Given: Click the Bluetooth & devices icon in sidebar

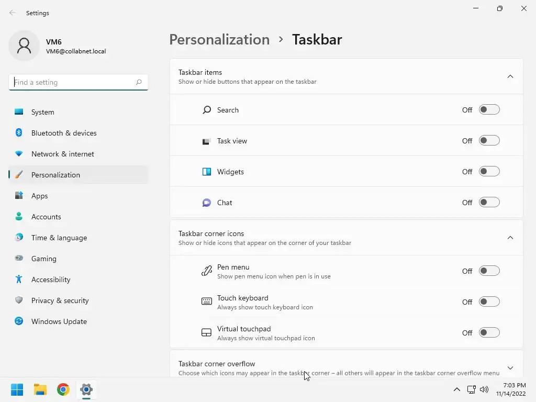Looking at the screenshot, I should (x=19, y=132).
